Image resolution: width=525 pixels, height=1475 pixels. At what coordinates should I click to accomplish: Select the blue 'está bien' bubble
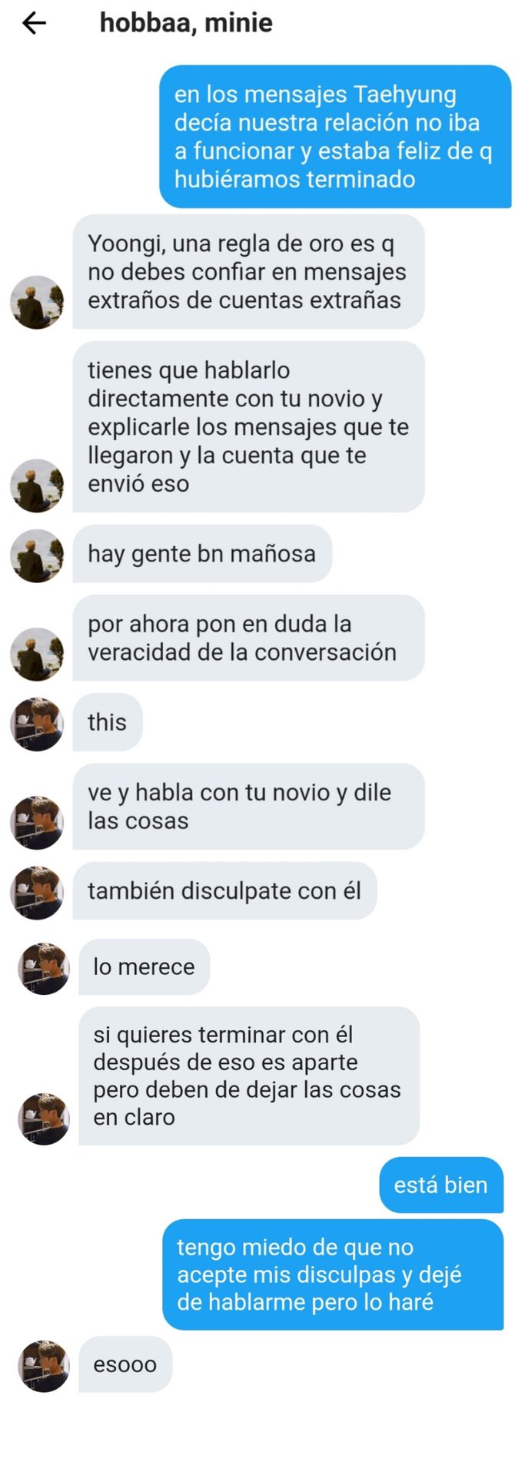pyautogui.click(x=441, y=1185)
